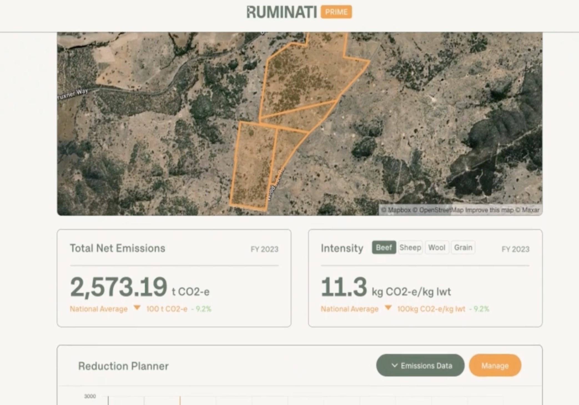The width and height of the screenshot is (579, 405).
Task: Switch intensity to Sheep
Action: tap(410, 247)
